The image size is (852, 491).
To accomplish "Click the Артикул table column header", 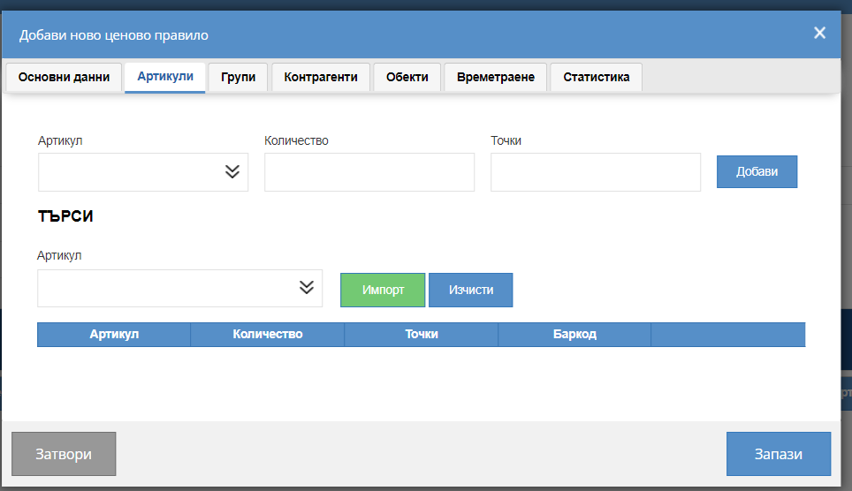I will coord(114,335).
